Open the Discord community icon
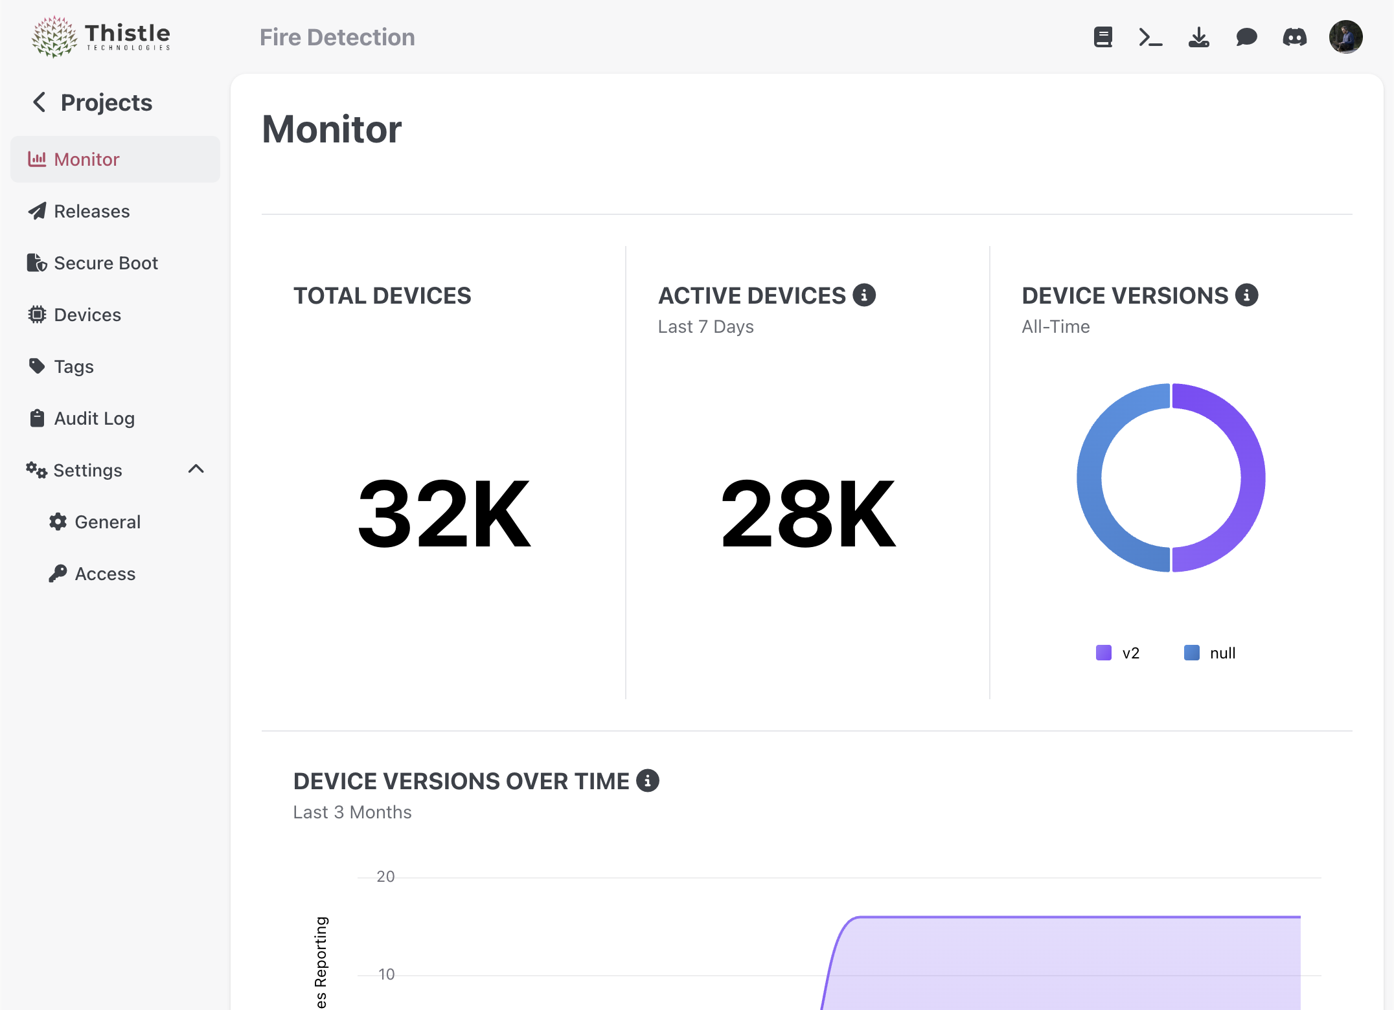Screen dimensions: 1394x1010 click(x=1294, y=37)
